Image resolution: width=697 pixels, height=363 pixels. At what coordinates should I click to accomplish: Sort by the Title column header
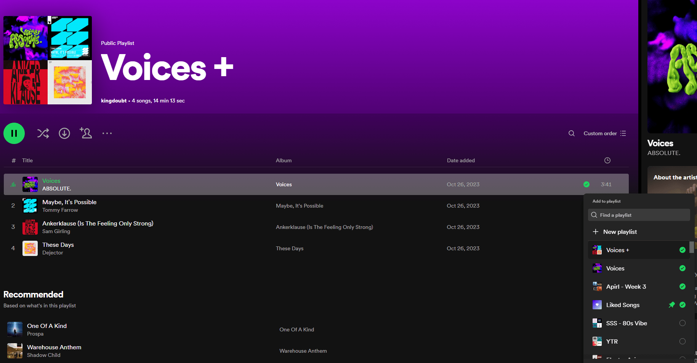(27, 160)
